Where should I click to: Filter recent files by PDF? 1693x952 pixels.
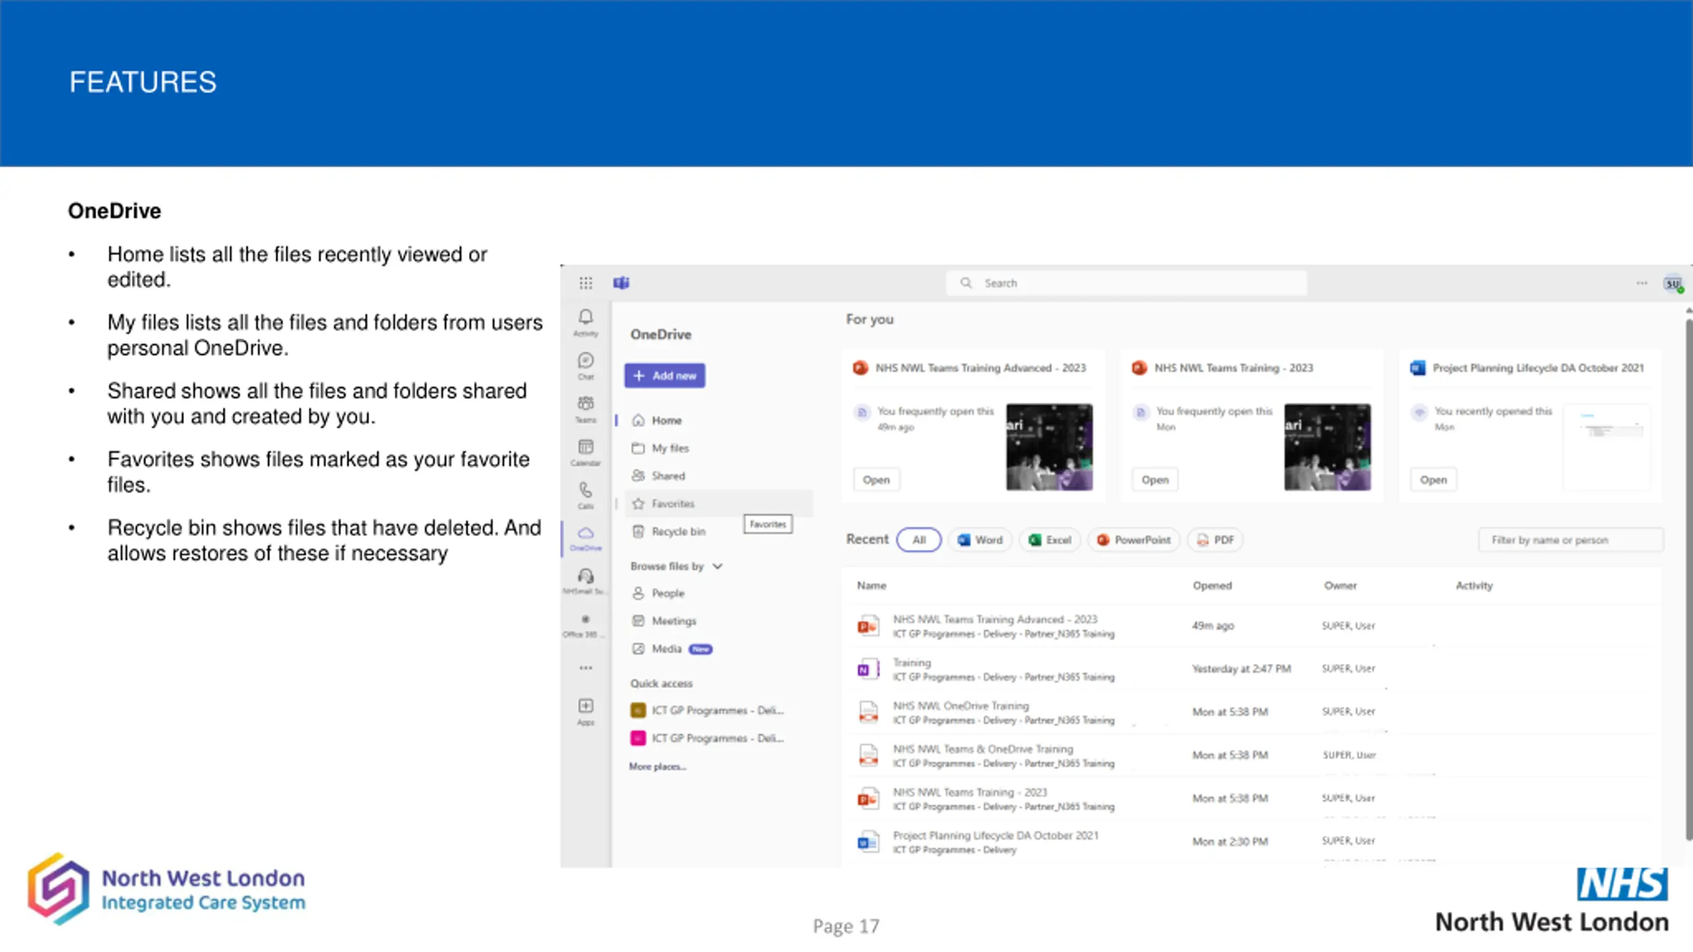click(x=1216, y=540)
